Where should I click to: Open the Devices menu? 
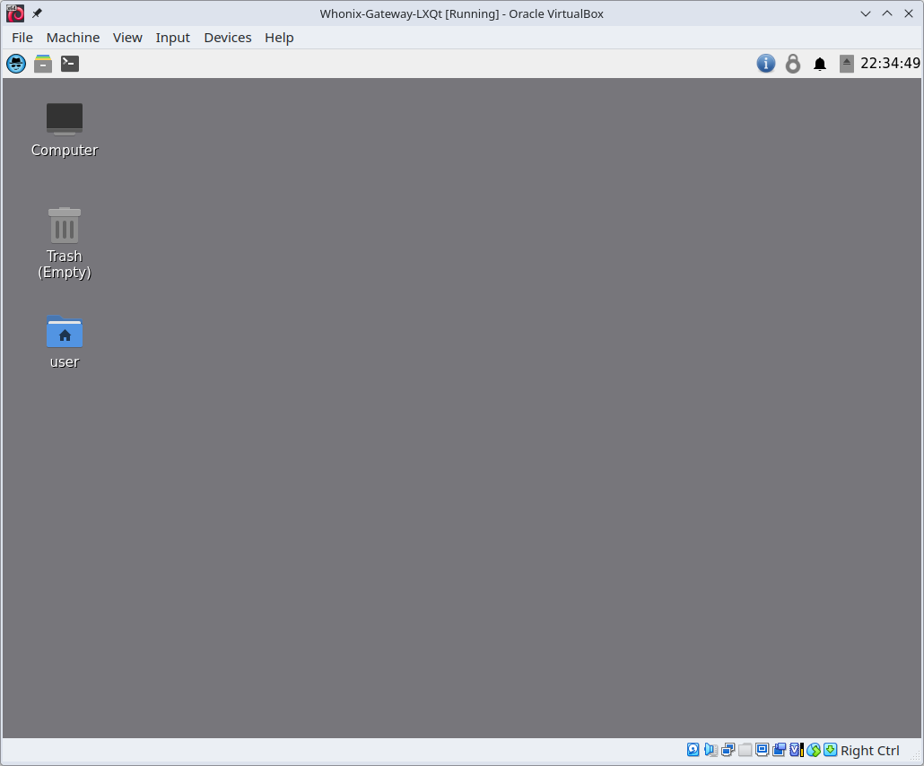click(227, 38)
